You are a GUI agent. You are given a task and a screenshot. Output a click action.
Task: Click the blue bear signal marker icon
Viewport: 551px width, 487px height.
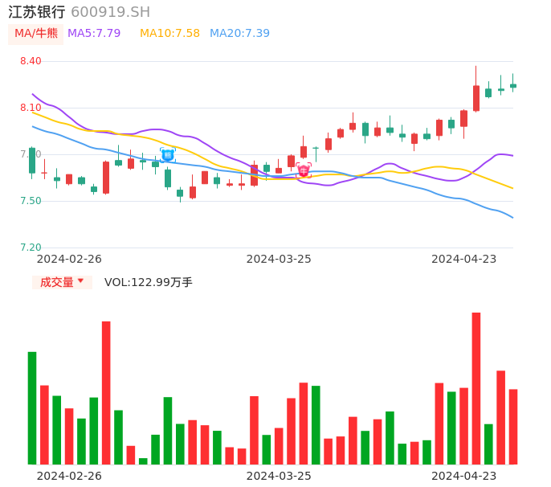click(x=168, y=154)
